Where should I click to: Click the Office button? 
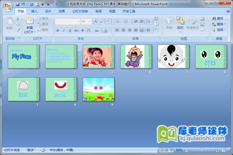click(7, 6)
